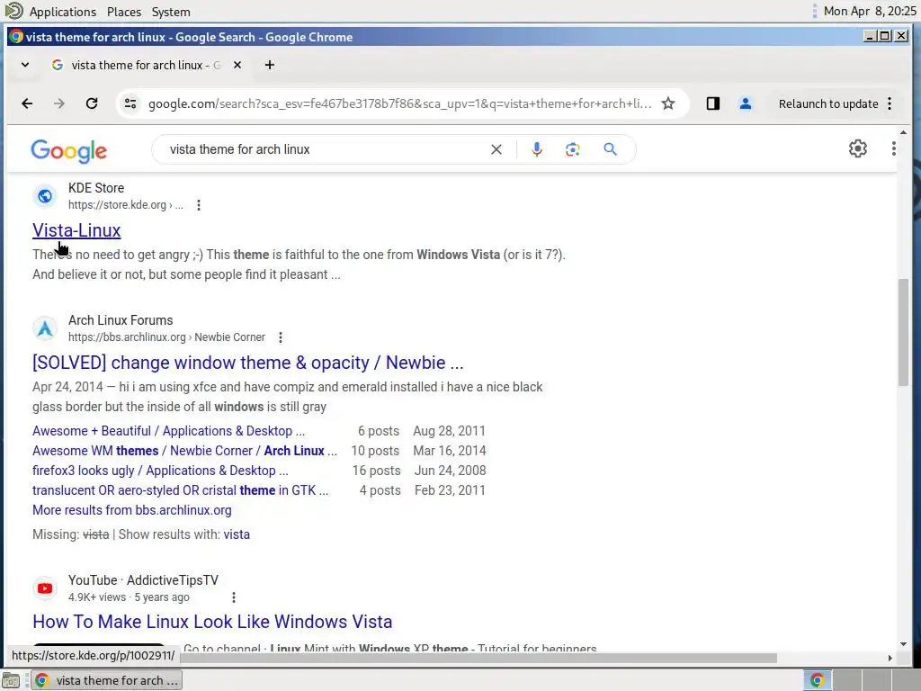
Task: Go back to the previous page
Action: tap(27, 104)
